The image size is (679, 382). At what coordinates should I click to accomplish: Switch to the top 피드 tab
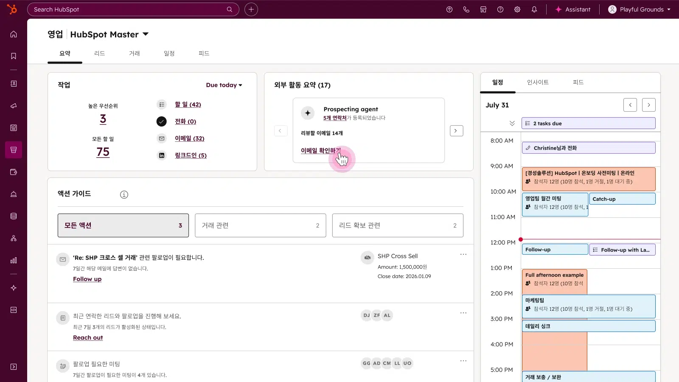(204, 53)
